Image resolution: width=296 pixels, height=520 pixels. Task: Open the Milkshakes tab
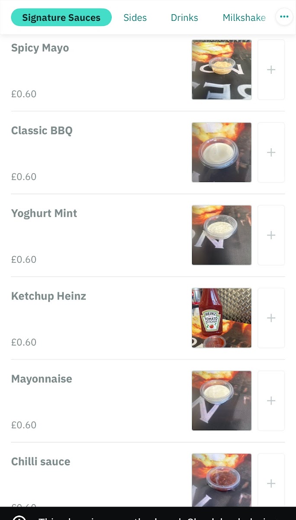[244, 18]
